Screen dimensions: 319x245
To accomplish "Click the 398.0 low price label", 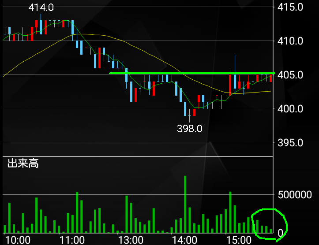I will click(x=190, y=129).
